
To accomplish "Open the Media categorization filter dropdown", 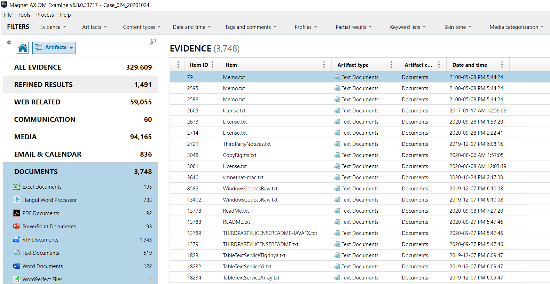I will click(x=517, y=27).
